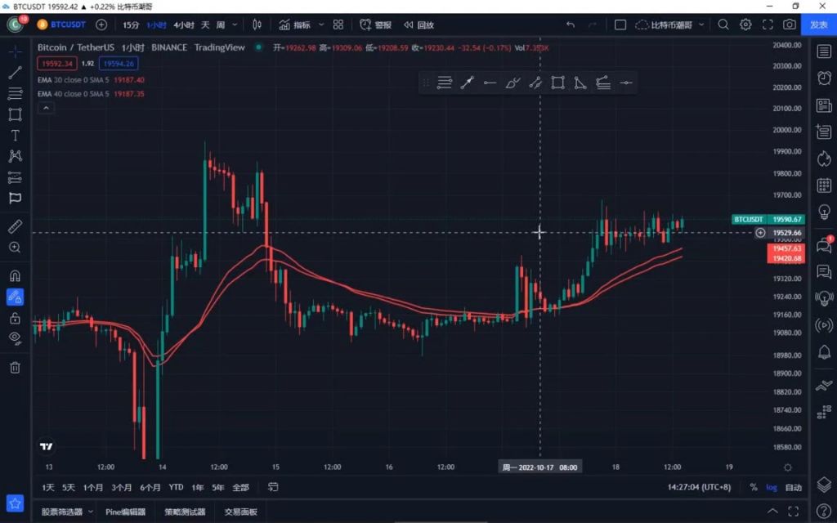Open chart settings gear icon

coord(745,25)
